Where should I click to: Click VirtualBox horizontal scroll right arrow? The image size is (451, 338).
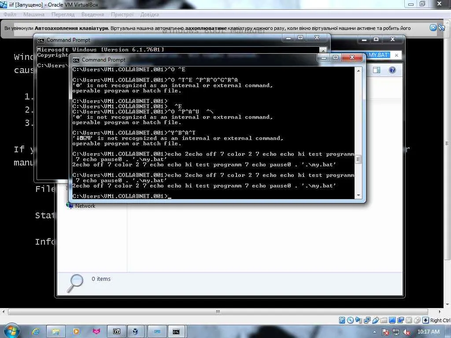click(x=439, y=312)
